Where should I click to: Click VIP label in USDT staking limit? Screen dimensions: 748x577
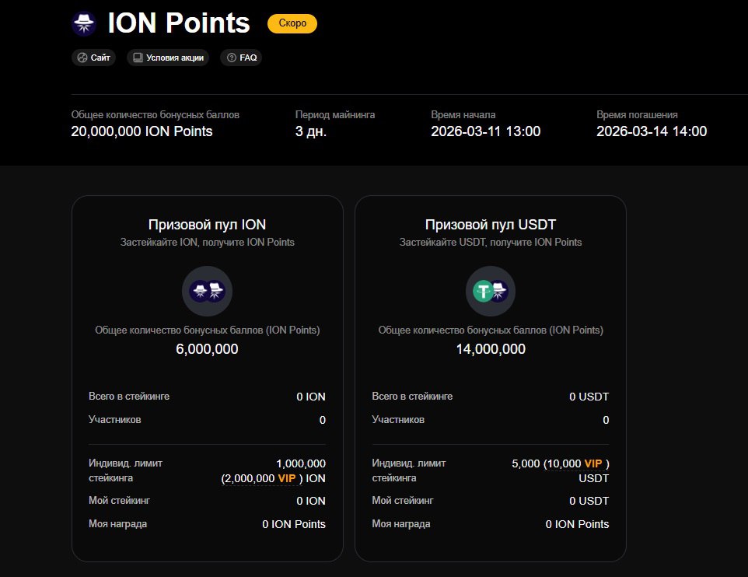(x=593, y=463)
